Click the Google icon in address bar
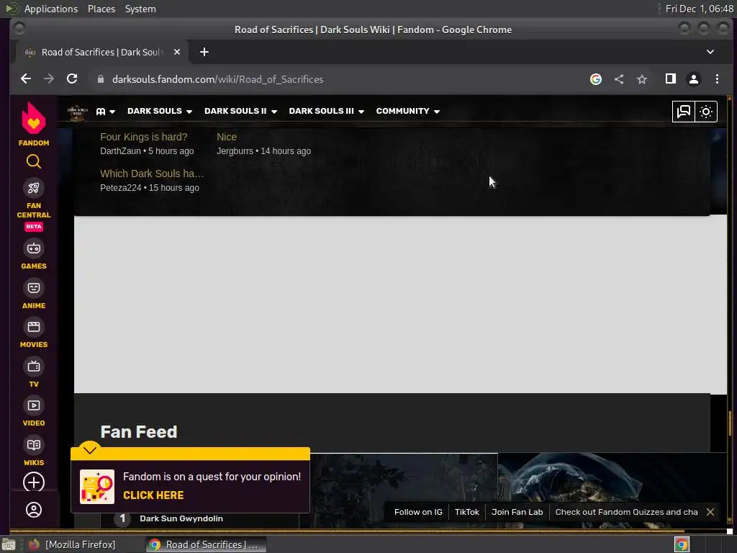 (596, 79)
